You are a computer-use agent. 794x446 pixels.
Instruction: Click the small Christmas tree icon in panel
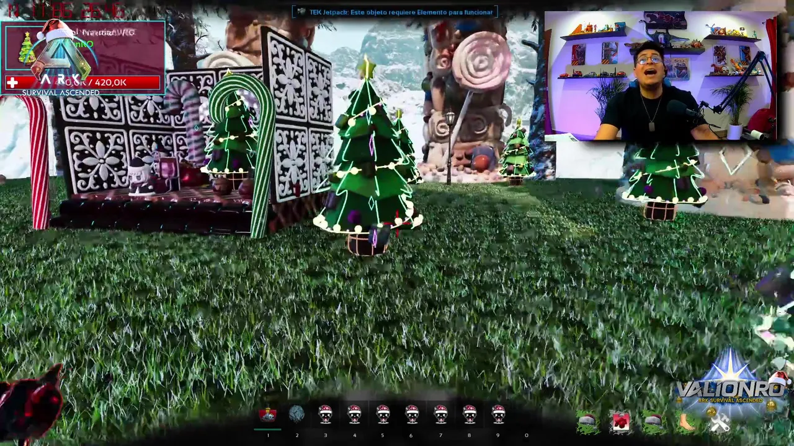(26, 48)
